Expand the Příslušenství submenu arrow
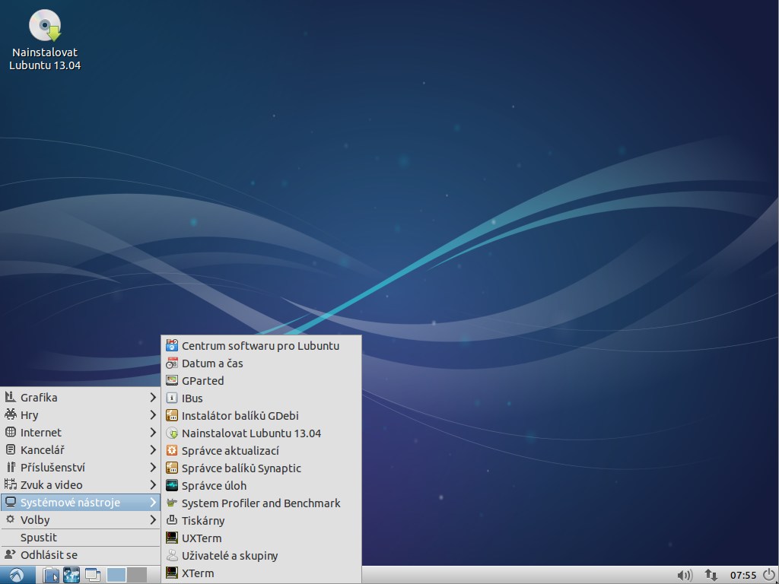This screenshot has width=779, height=584. [153, 468]
